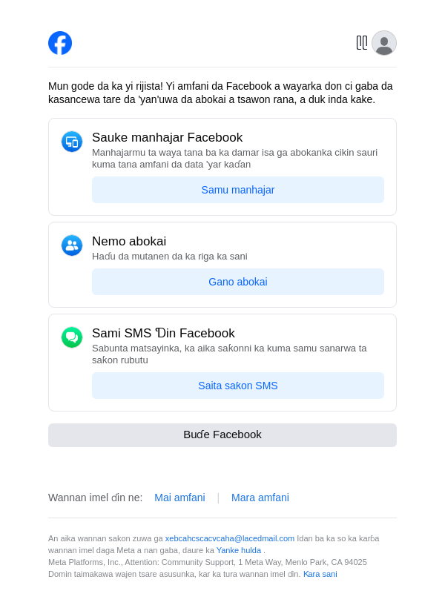The width and height of the screenshot is (445, 608).
Task: Open the profile avatar picture
Action: click(x=384, y=43)
